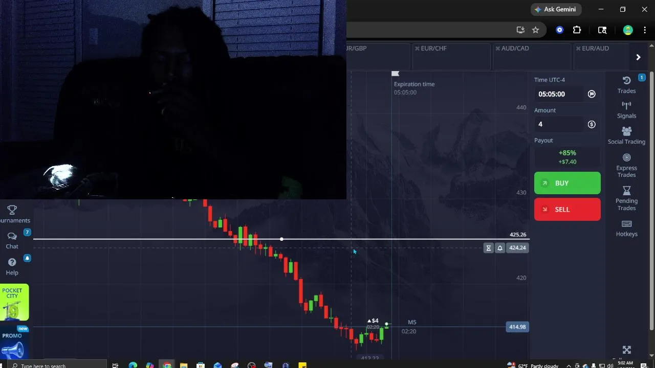Click the Ask Gemini button
The width and height of the screenshot is (655, 368).
click(x=555, y=9)
